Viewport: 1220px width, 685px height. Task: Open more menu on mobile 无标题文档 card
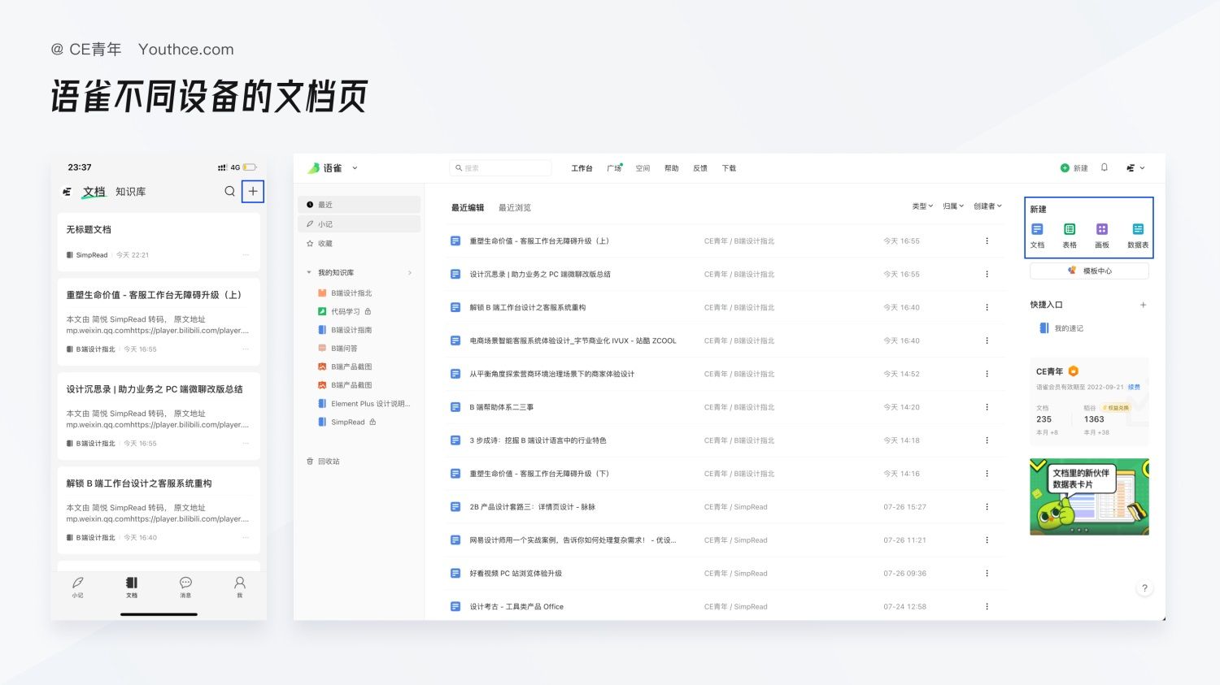pos(245,255)
